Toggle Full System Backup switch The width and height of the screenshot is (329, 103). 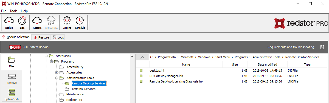(x=15, y=47)
